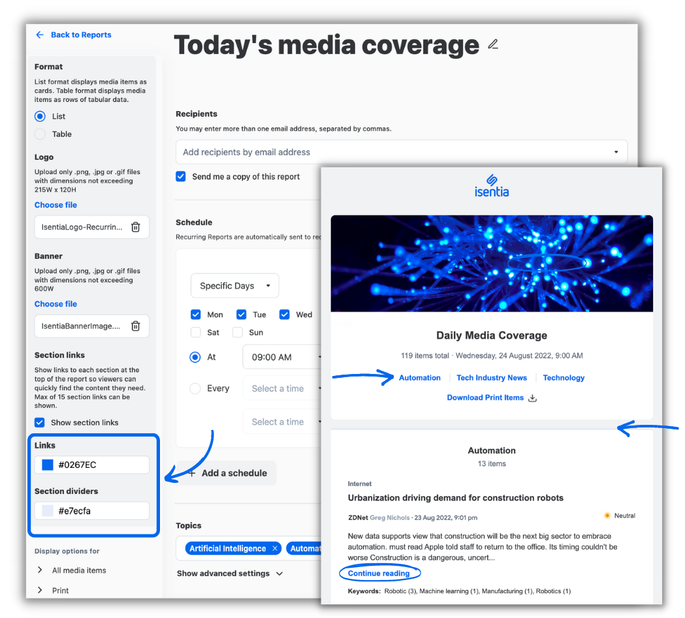Click the plus icon on Add a schedule

[x=191, y=473]
